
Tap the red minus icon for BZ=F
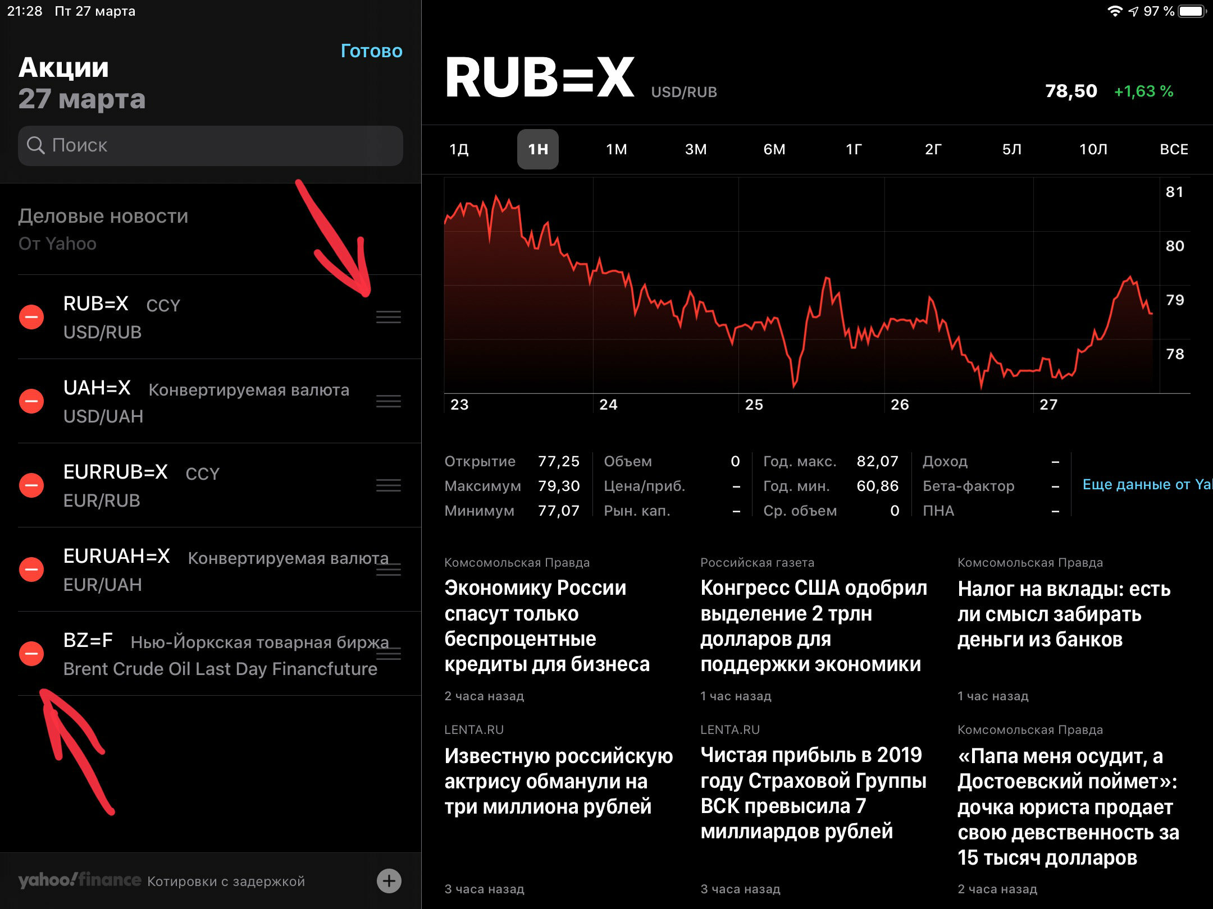[x=31, y=654]
